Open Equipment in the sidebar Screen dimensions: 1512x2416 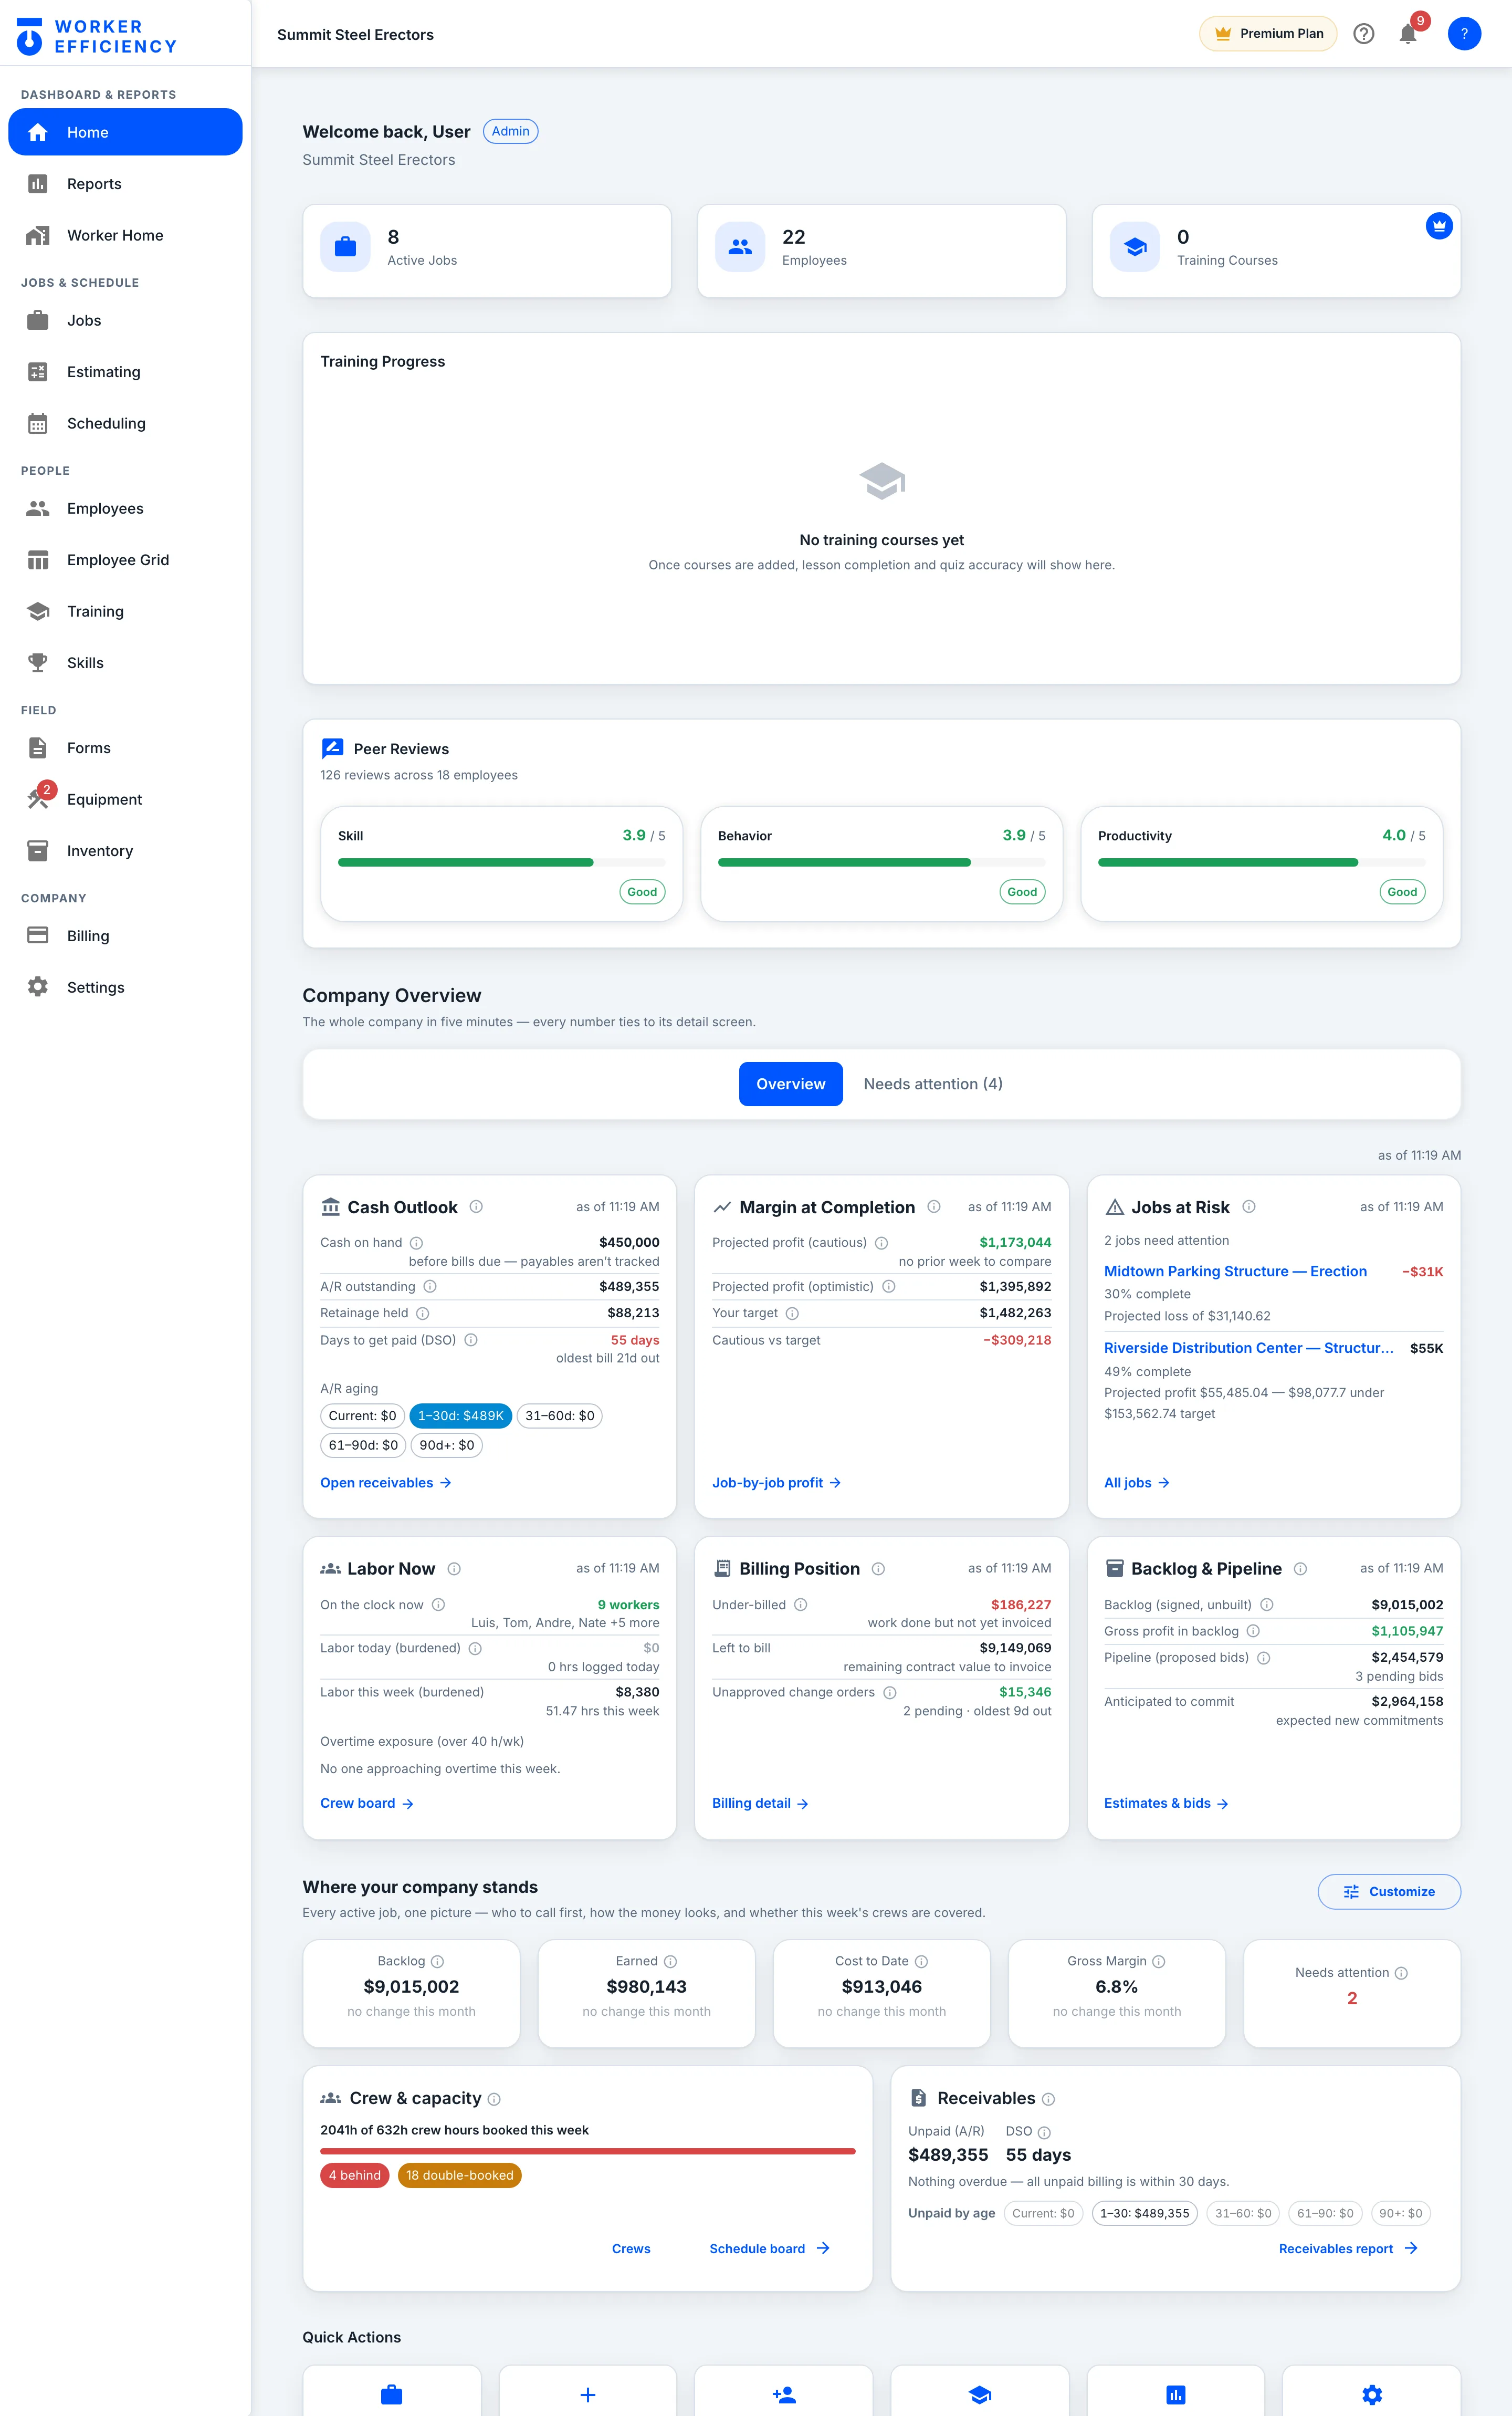(x=125, y=799)
